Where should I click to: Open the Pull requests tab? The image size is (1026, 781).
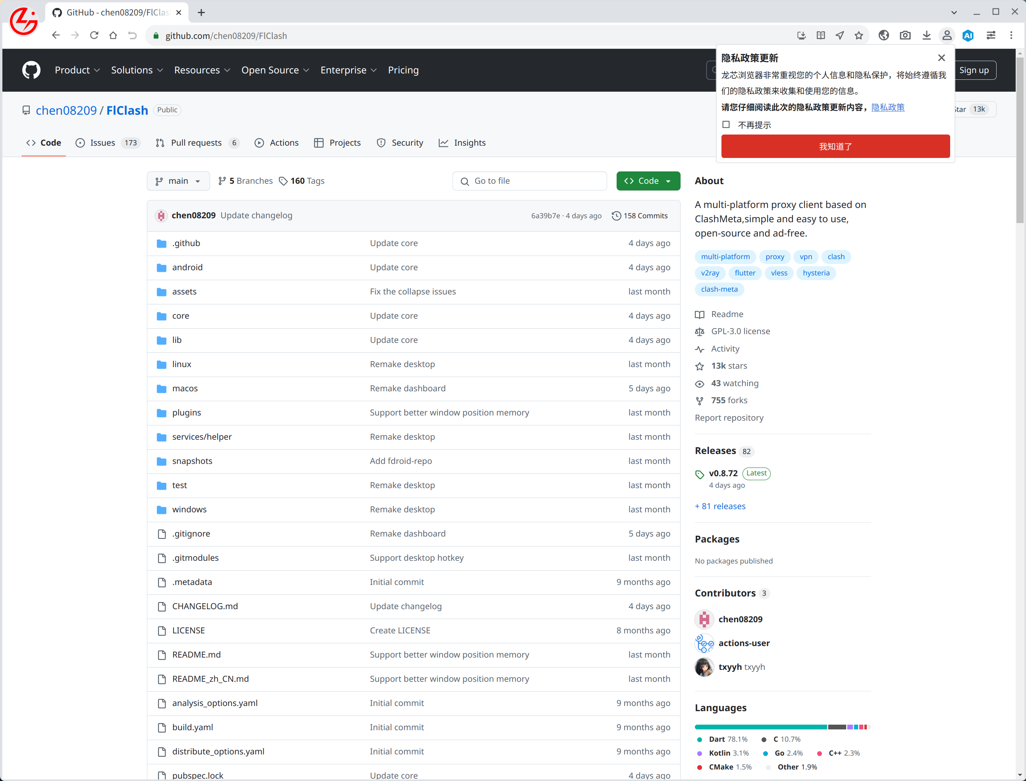(x=198, y=143)
